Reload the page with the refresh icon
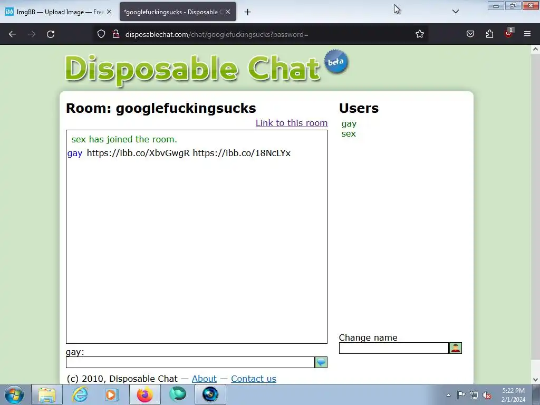The image size is (540, 405). coord(51,34)
